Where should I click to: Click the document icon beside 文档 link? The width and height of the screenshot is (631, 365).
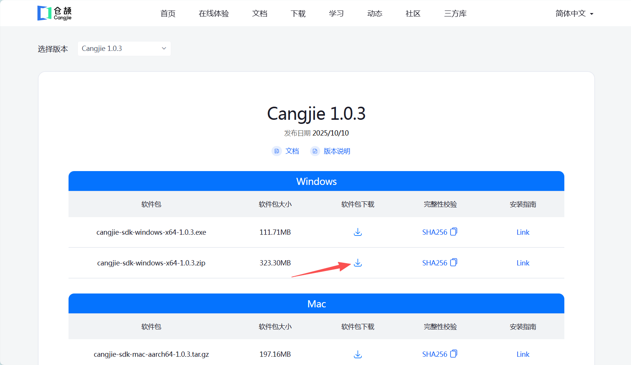(277, 151)
